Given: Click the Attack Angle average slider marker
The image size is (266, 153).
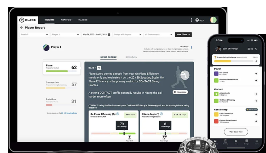Looking at the screenshot, I should pos(165,133).
